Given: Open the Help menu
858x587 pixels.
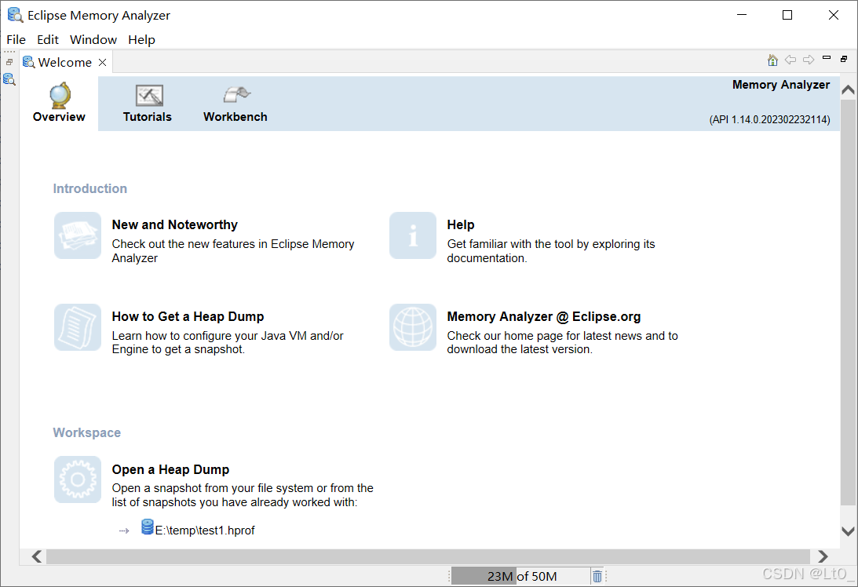Looking at the screenshot, I should tap(142, 39).
